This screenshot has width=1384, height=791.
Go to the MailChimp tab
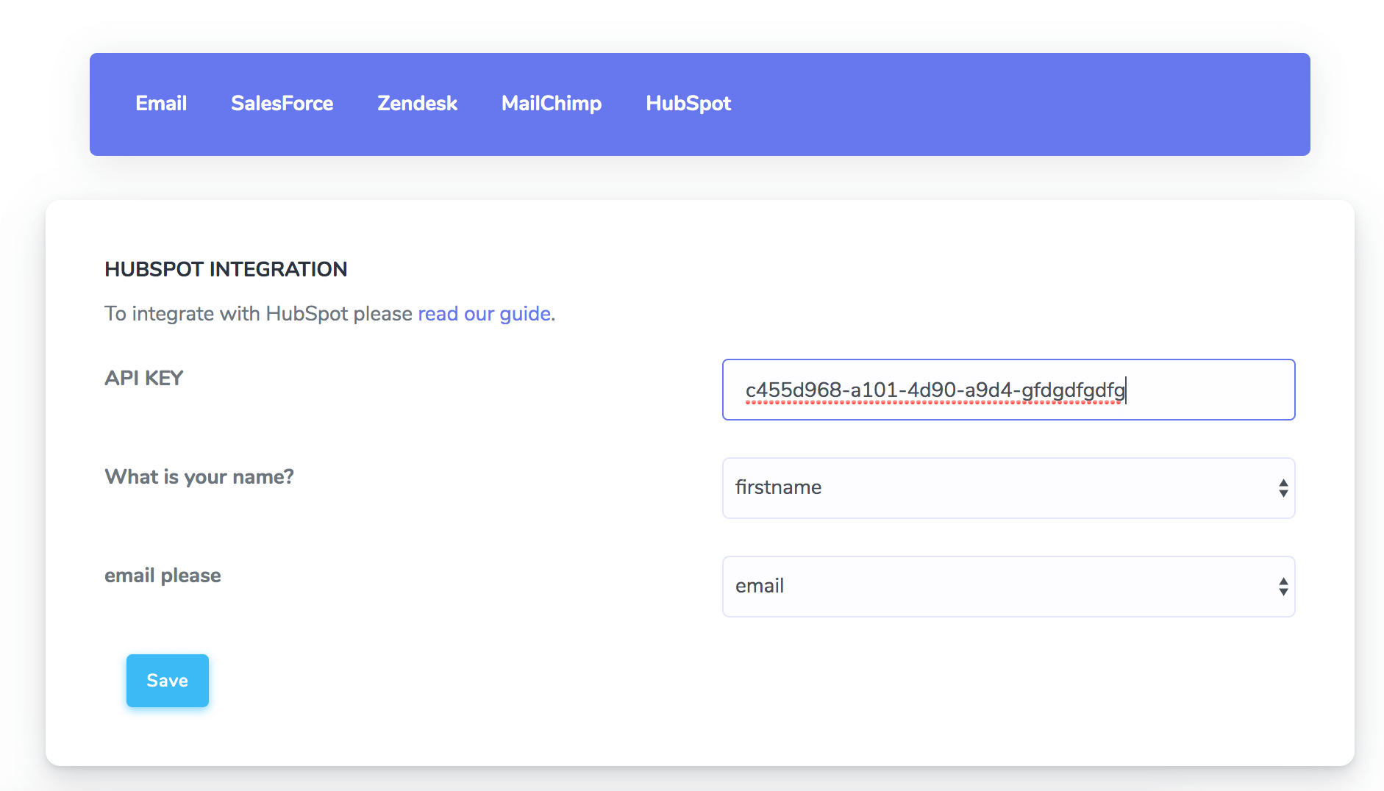pyautogui.click(x=552, y=104)
